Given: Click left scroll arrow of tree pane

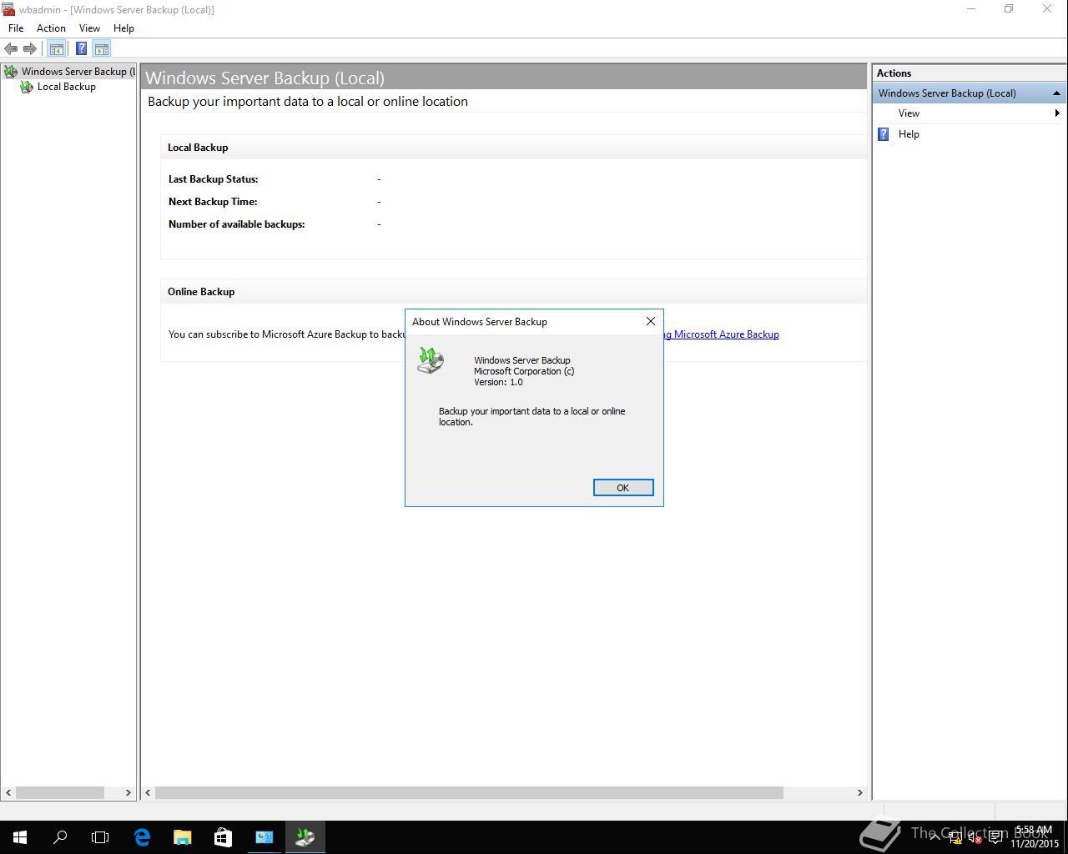Looking at the screenshot, I should pyautogui.click(x=8, y=793).
